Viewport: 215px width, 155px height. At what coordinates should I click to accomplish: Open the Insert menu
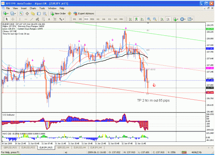[24, 8]
